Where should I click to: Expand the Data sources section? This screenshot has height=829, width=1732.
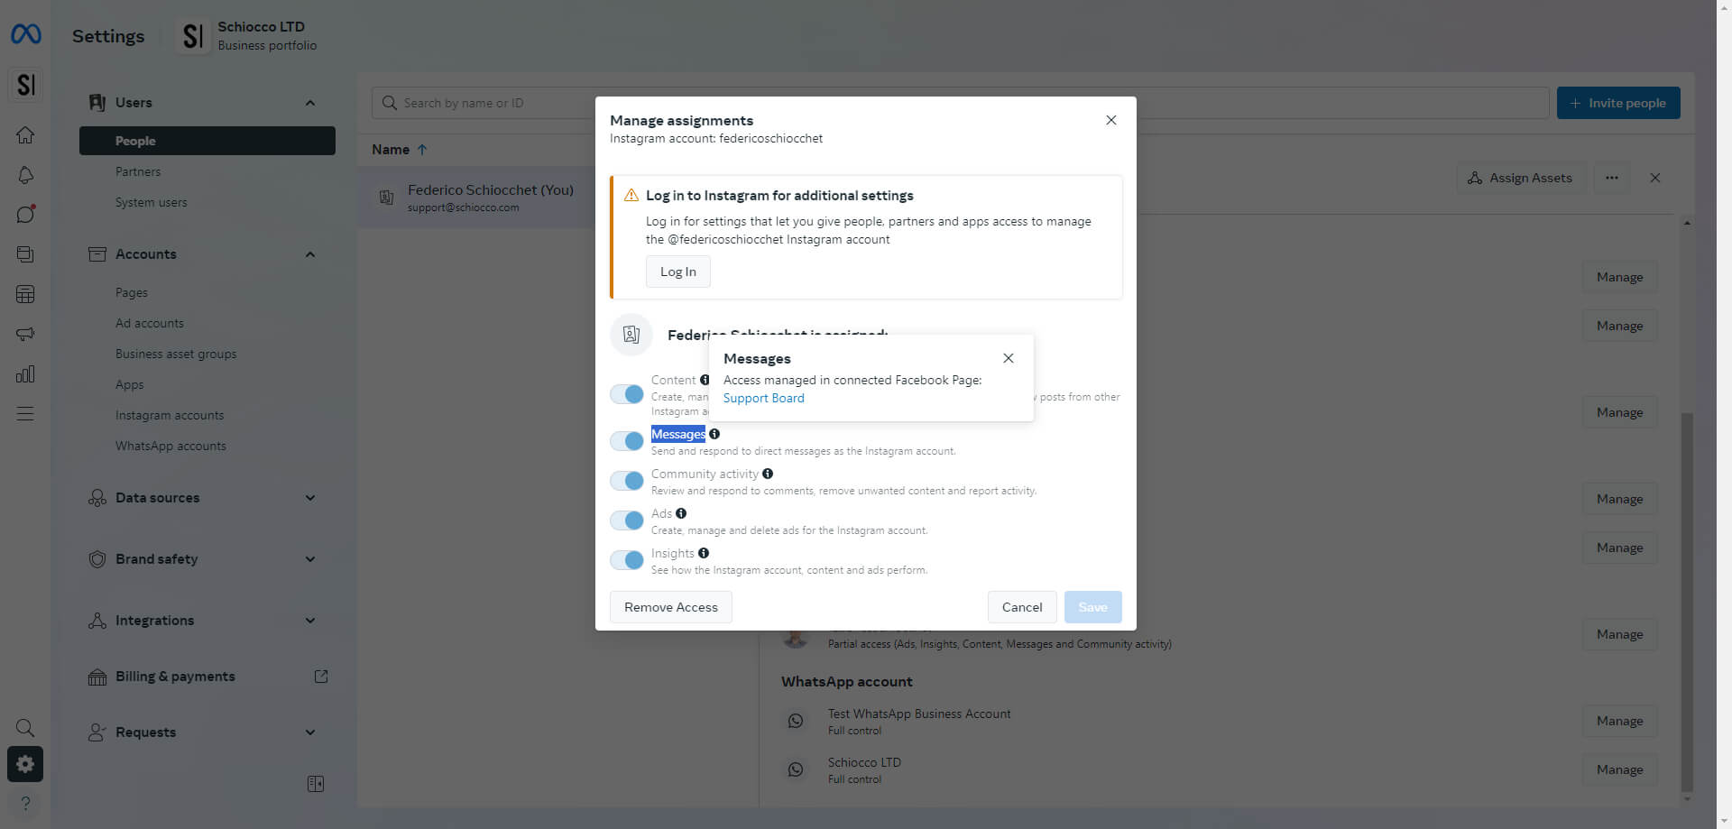click(310, 498)
